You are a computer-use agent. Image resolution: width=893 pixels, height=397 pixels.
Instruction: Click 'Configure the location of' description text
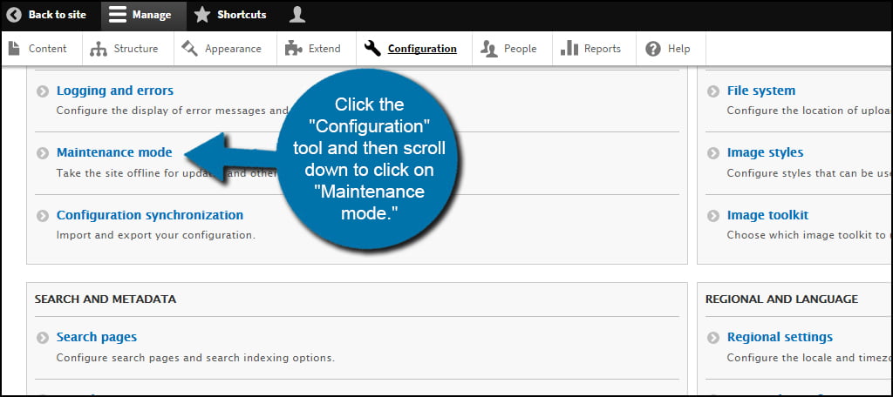click(807, 111)
